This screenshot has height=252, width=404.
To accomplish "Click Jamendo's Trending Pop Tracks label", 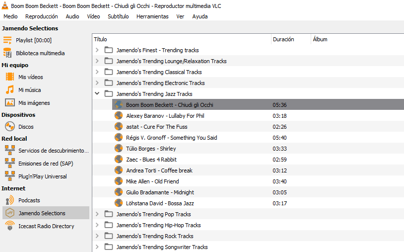I will click(153, 214).
